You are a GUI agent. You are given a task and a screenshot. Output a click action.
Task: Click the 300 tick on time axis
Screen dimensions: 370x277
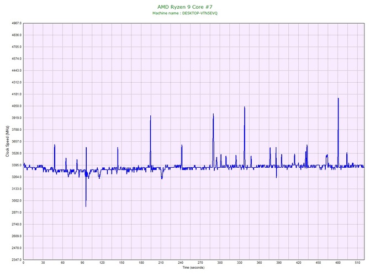220,263
